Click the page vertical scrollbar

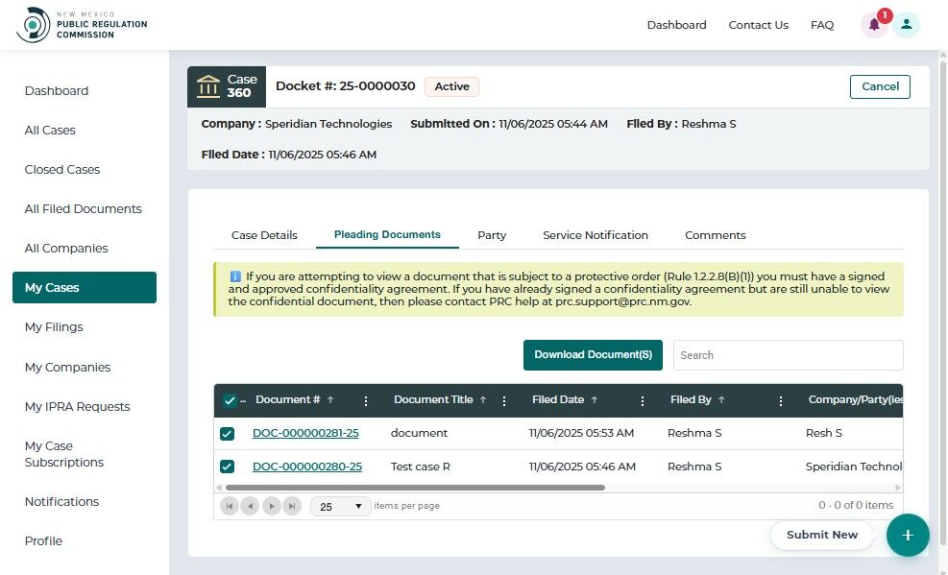pyautogui.click(x=942, y=302)
